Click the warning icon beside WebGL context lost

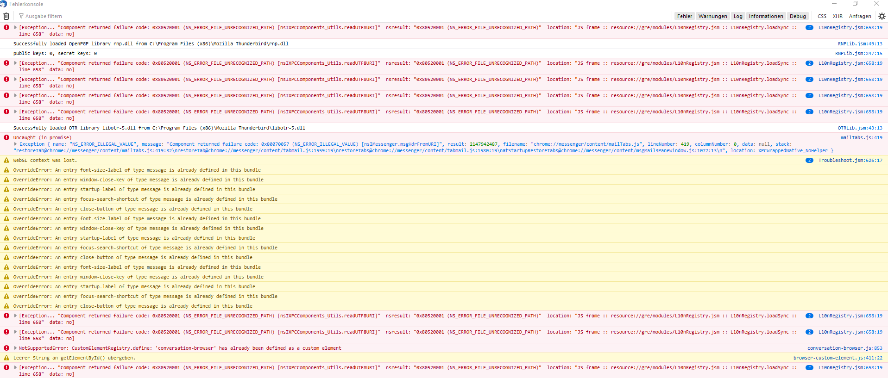click(x=6, y=160)
